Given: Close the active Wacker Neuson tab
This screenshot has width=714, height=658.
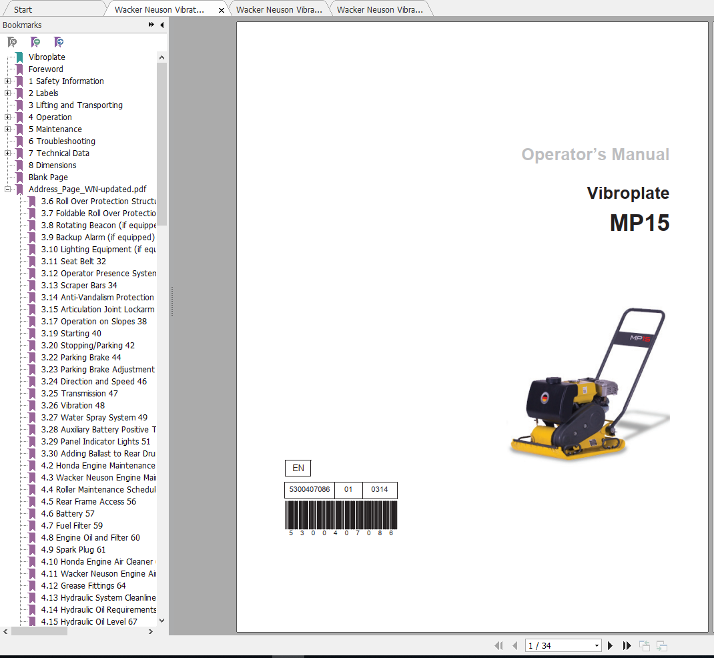Looking at the screenshot, I should pos(222,10).
